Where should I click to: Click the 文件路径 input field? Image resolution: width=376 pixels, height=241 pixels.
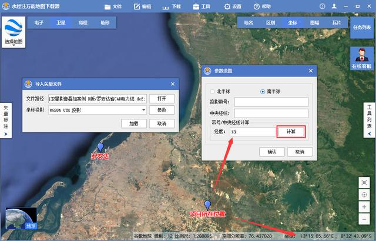click(x=98, y=99)
